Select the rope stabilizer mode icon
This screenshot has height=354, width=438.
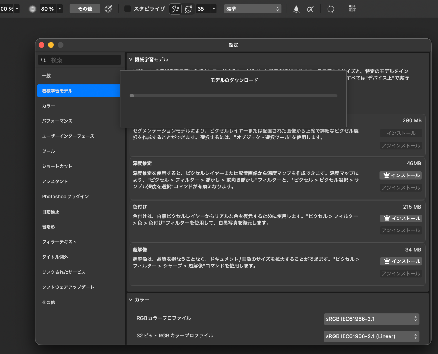[175, 9]
